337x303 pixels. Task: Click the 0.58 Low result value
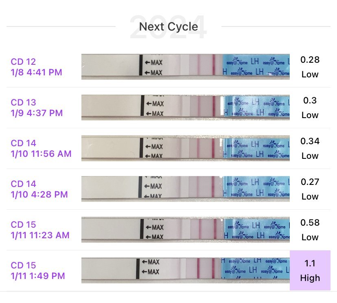pos(310,230)
